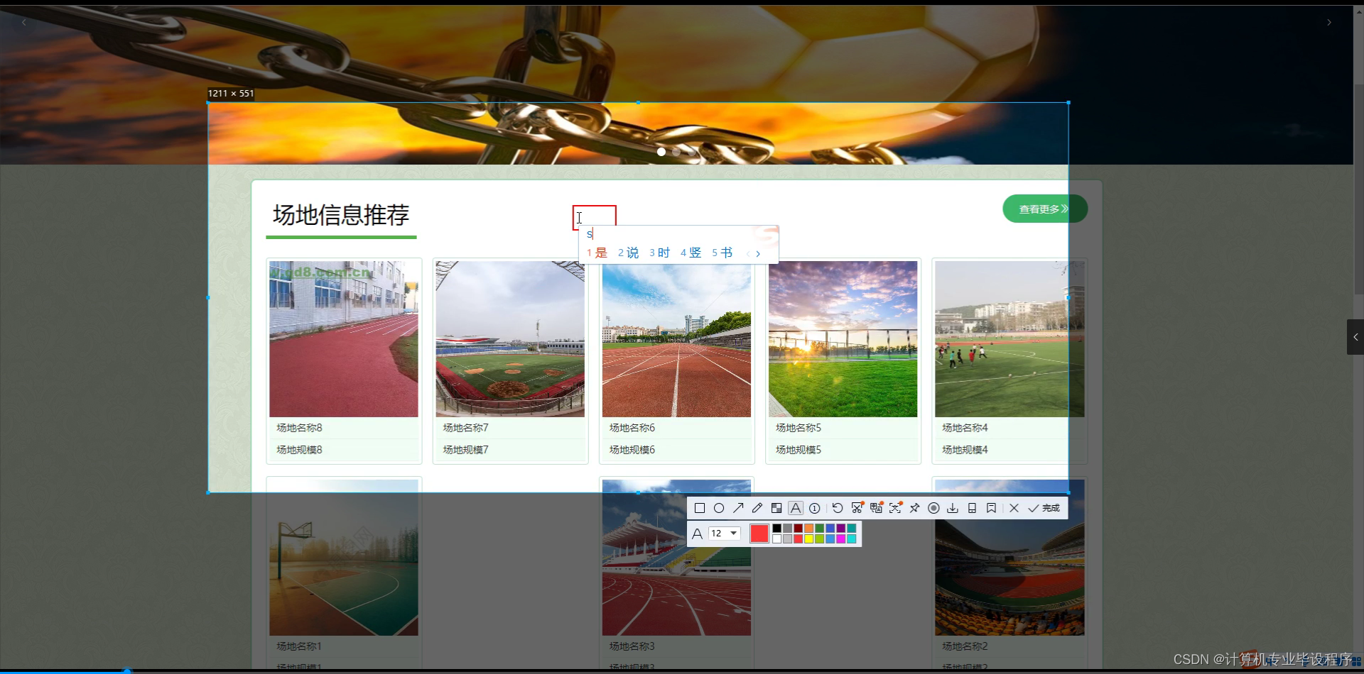Open the 场地名称8 venue image
Viewport: 1364px width, 674px height.
[x=344, y=339]
